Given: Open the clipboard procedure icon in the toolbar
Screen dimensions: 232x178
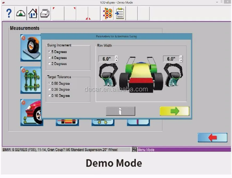Looking at the screenshot, I should [120, 13].
